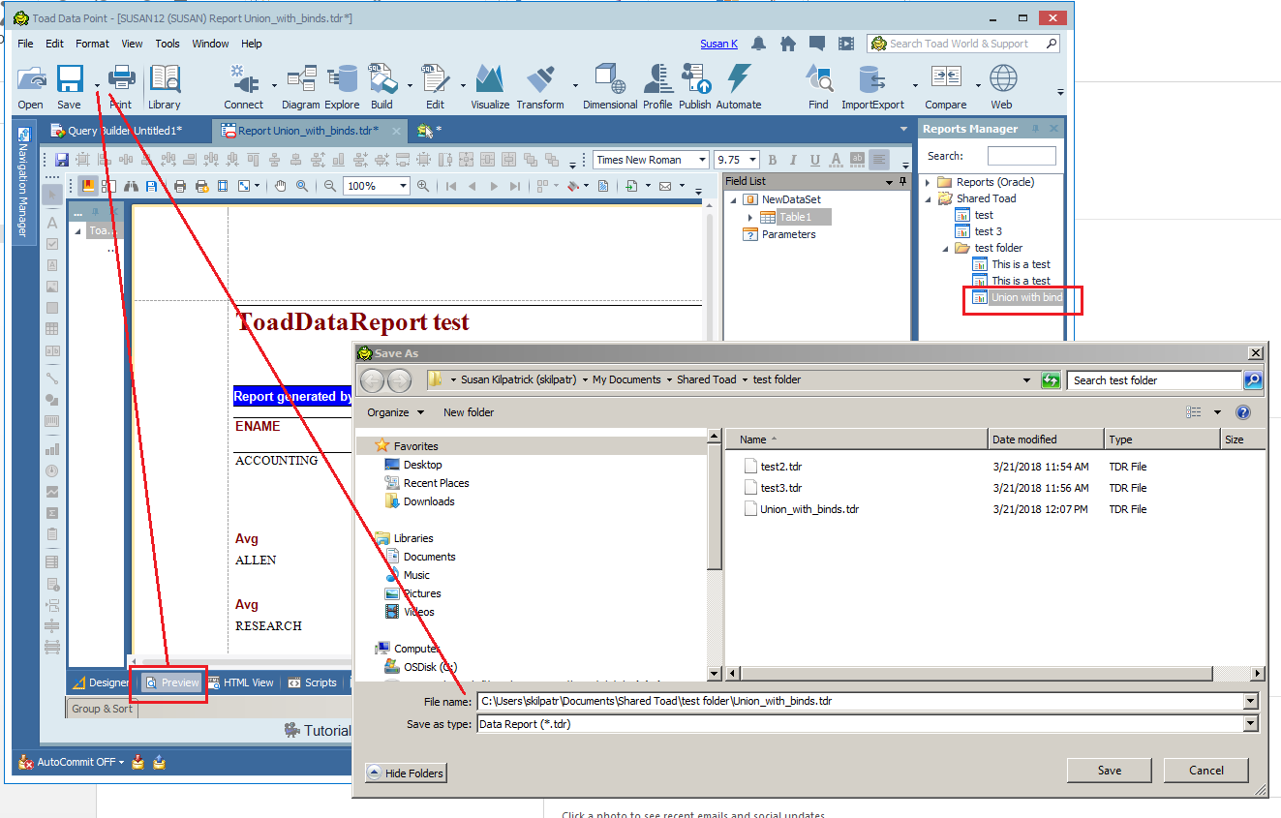Click the home icon in header
The height and width of the screenshot is (818, 1281).
click(788, 44)
